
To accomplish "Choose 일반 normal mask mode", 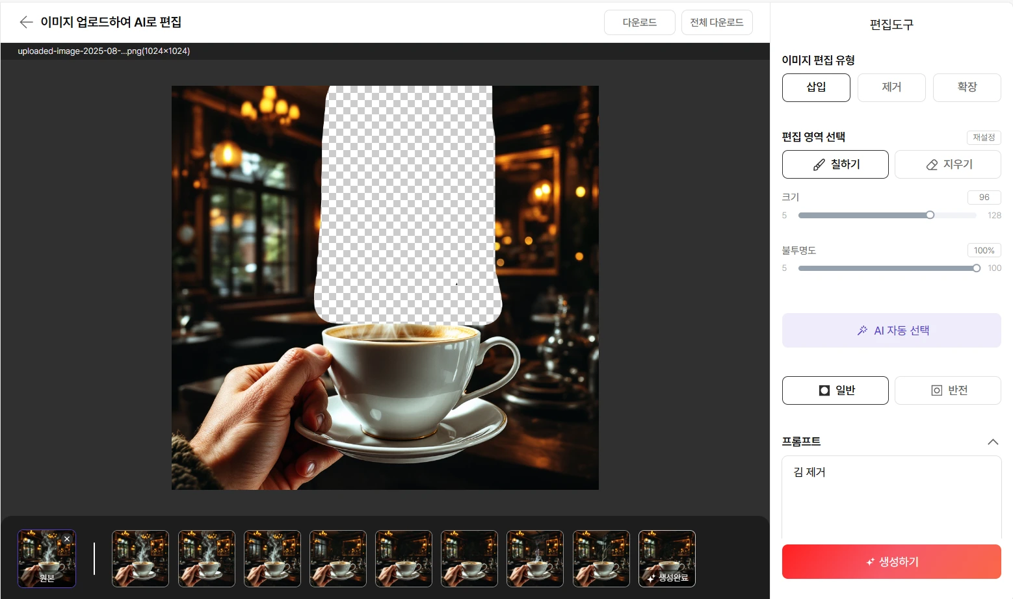I will pos(835,390).
